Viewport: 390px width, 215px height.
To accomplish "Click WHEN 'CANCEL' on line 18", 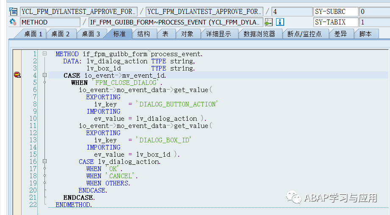I will 111,176.
